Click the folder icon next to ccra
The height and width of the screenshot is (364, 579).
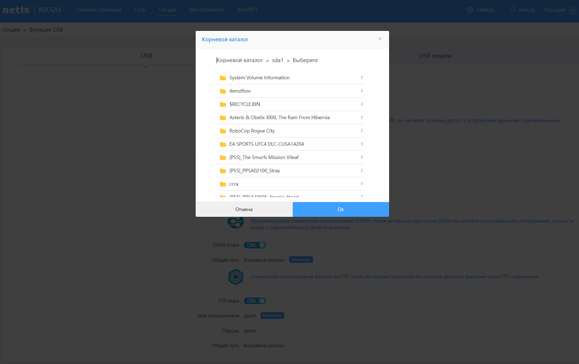point(223,184)
